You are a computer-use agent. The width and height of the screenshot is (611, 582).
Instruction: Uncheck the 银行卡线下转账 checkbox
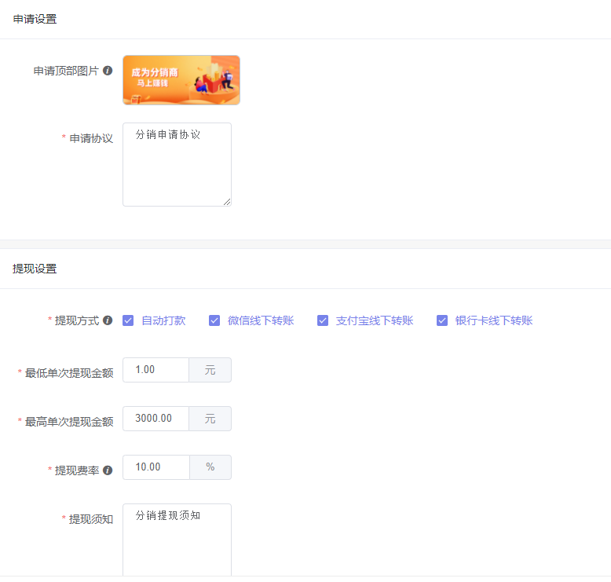[442, 320]
